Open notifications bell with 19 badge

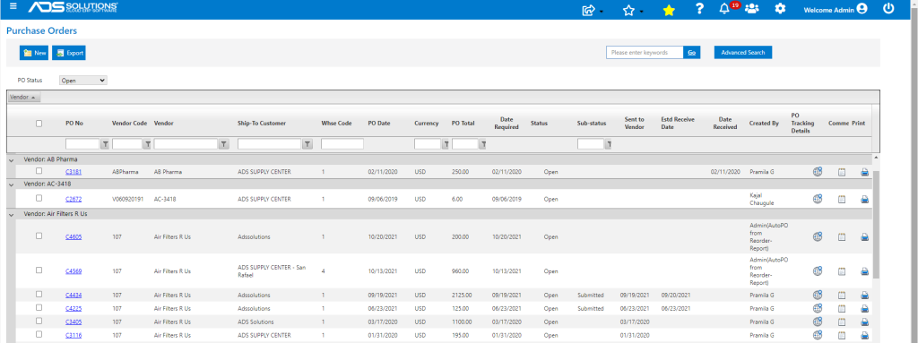[x=724, y=9]
